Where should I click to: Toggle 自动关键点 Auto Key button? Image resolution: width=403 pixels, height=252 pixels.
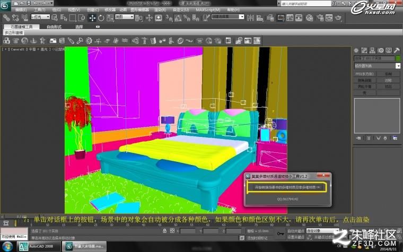(295, 231)
